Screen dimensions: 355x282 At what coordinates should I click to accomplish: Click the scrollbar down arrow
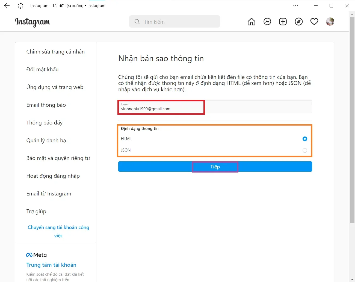352,279
